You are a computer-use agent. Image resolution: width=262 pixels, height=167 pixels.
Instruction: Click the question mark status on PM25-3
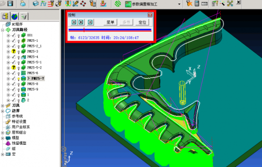[x=14, y=51]
